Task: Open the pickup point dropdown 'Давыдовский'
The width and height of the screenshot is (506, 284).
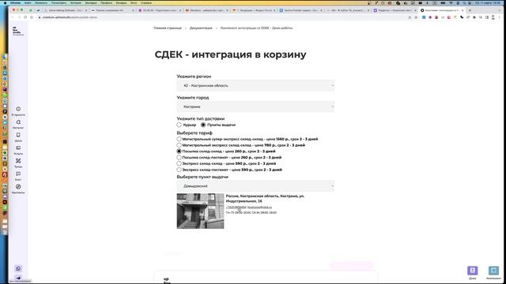Action: coord(255,186)
